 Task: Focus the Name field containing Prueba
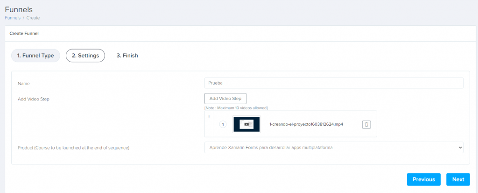coord(333,83)
